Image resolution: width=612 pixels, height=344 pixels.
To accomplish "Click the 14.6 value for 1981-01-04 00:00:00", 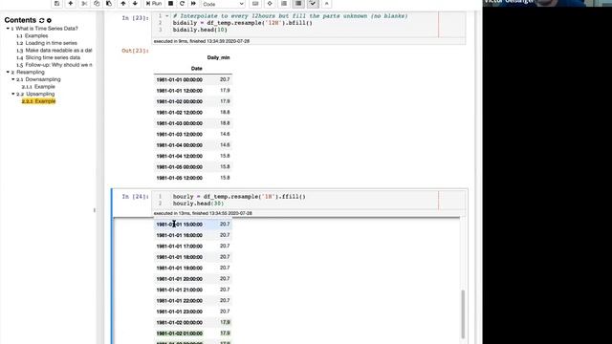I will tap(225, 145).
